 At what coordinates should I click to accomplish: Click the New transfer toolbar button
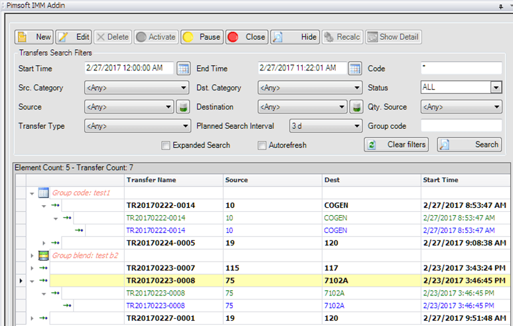tap(34, 37)
